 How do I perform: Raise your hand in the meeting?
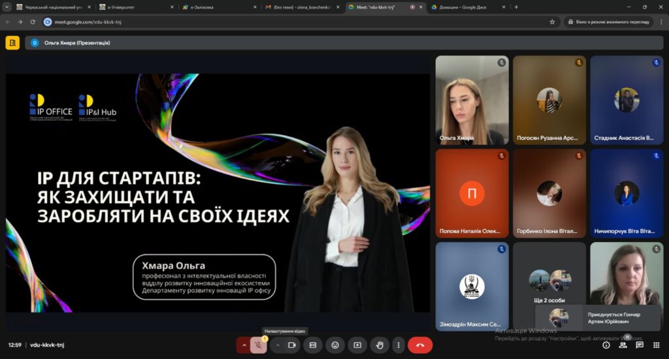(x=380, y=345)
